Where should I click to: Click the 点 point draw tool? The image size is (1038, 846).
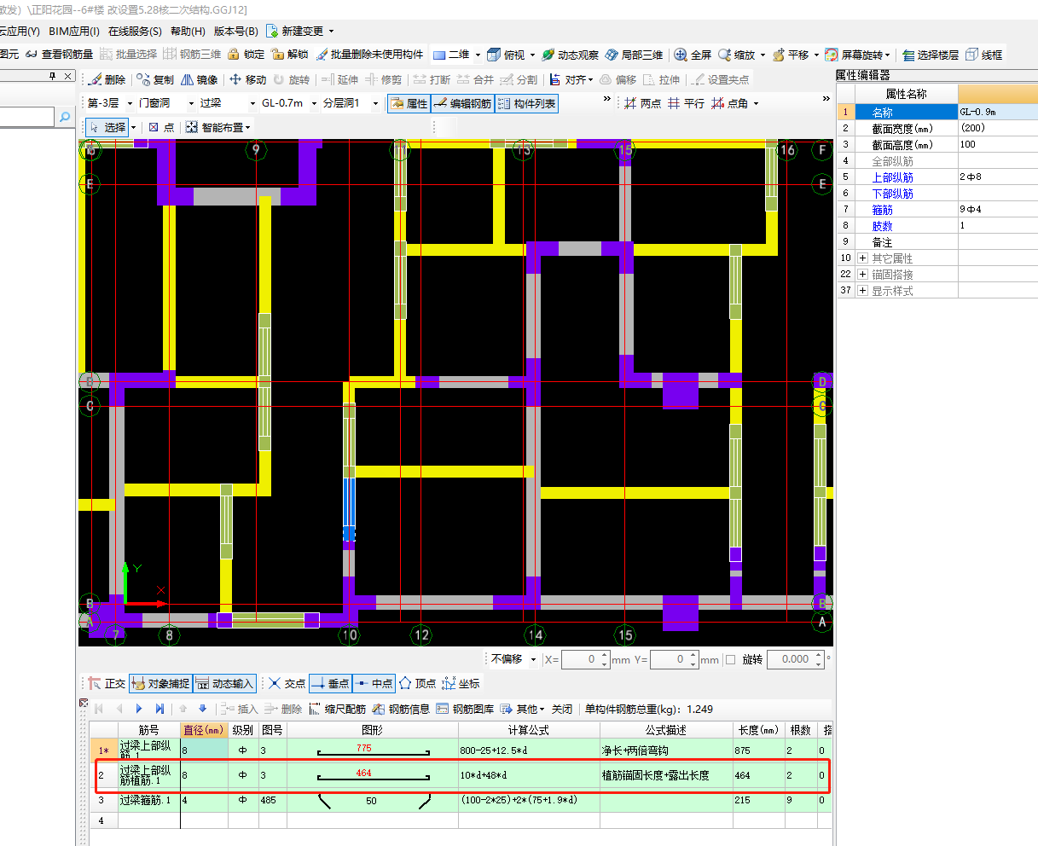(x=161, y=127)
